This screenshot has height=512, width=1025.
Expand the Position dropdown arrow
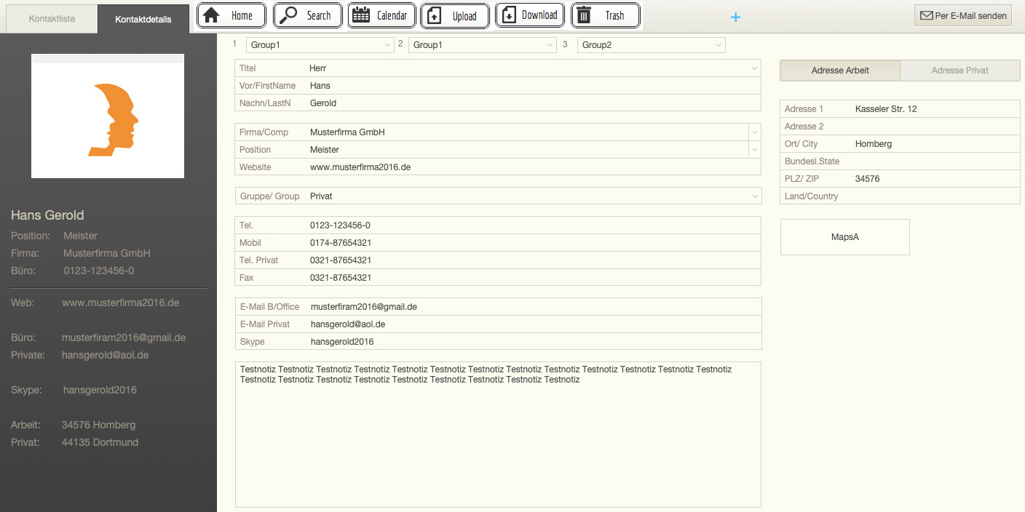[755, 150]
